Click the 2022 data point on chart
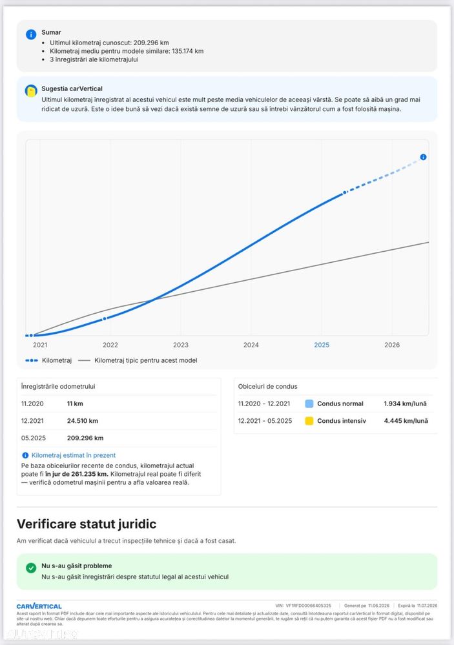Viewport: 454px width, 645px height. (x=105, y=319)
